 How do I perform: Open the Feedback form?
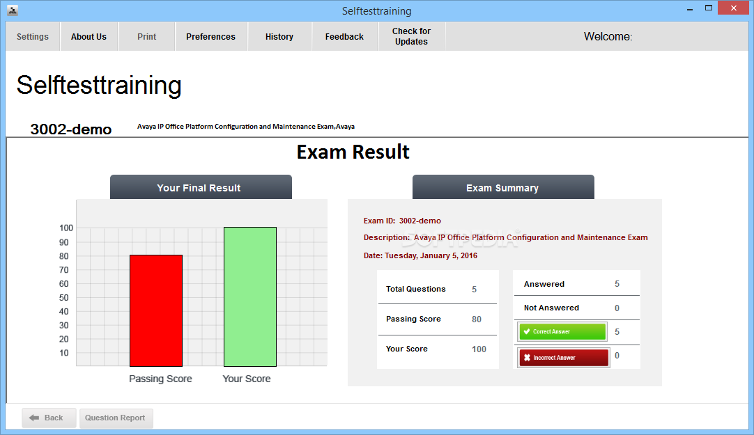(344, 36)
